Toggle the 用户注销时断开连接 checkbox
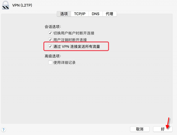 [x=50, y=40]
